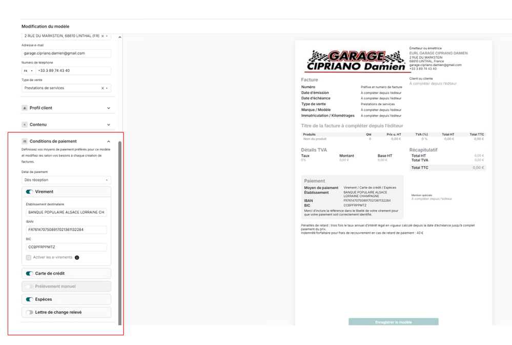512x345 pixels.
Task: Clear the Type de vente selection
Action: tap(103, 88)
